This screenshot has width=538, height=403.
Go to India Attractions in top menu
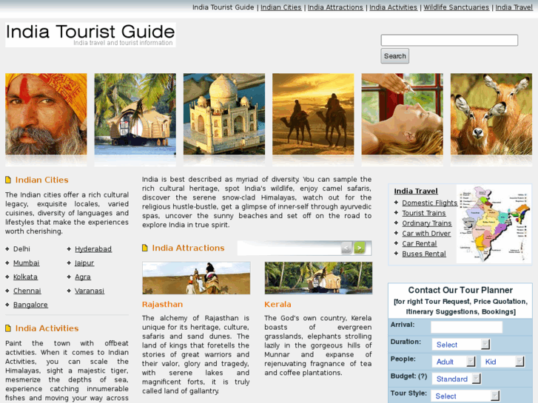tap(335, 7)
